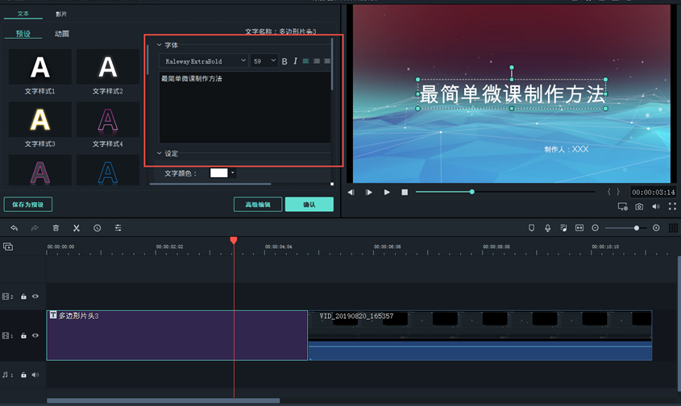Align text left
Viewport: 681px width, 406px height.
click(305, 61)
